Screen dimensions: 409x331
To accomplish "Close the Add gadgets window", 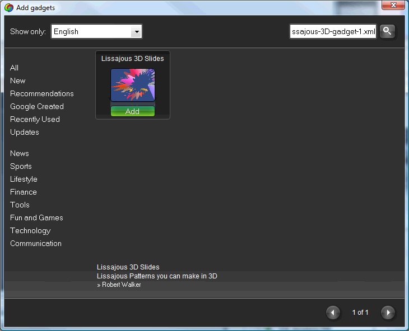I will 393,5.
